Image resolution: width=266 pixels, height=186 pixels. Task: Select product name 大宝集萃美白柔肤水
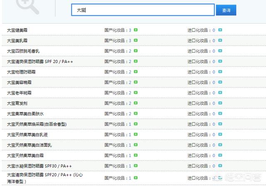[25, 114]
